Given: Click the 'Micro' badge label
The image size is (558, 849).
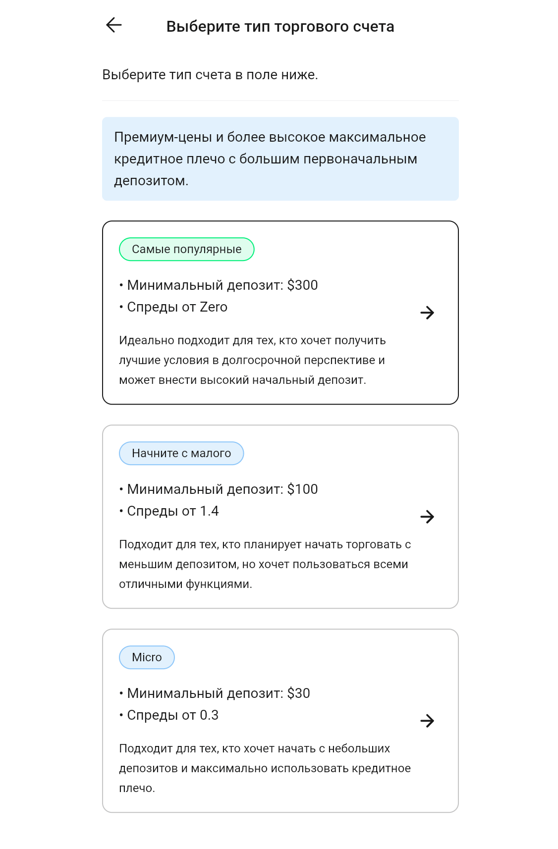Looking at the screenshot, I should 147,657.
